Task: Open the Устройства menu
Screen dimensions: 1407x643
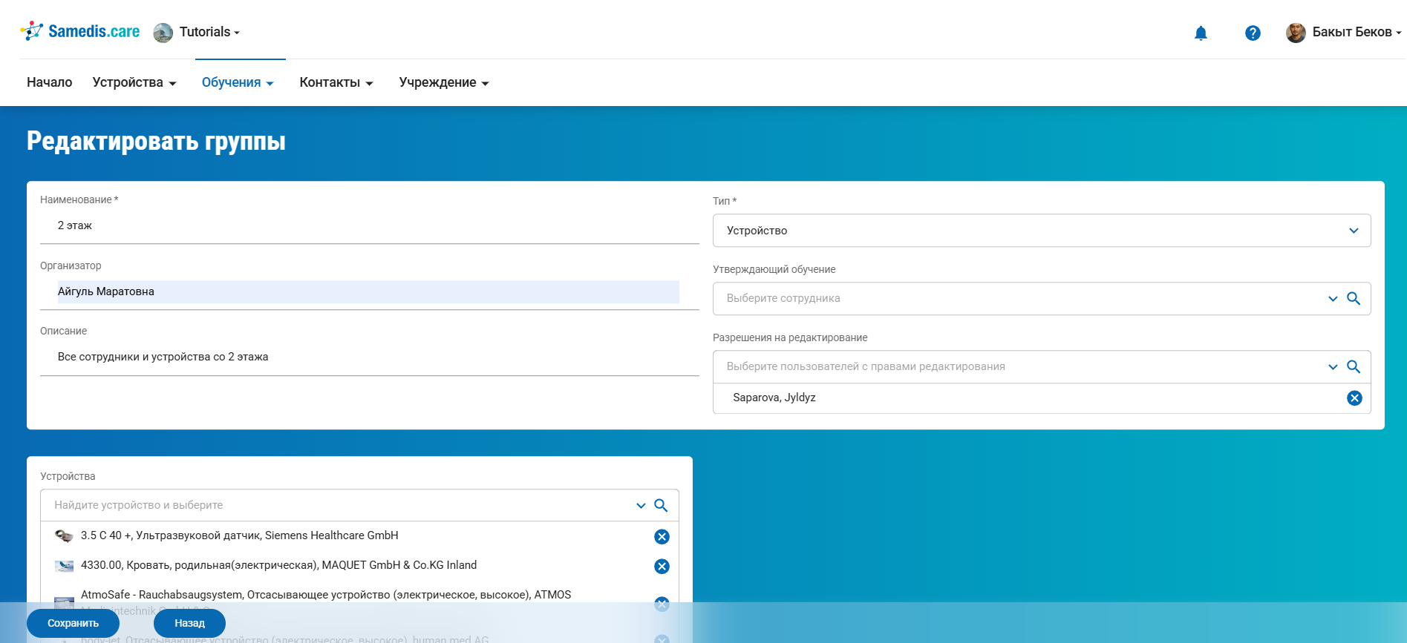Action: [134, 82]
